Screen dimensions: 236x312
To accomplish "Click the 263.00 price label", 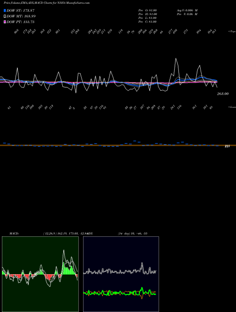I will [x=223, y=94].
